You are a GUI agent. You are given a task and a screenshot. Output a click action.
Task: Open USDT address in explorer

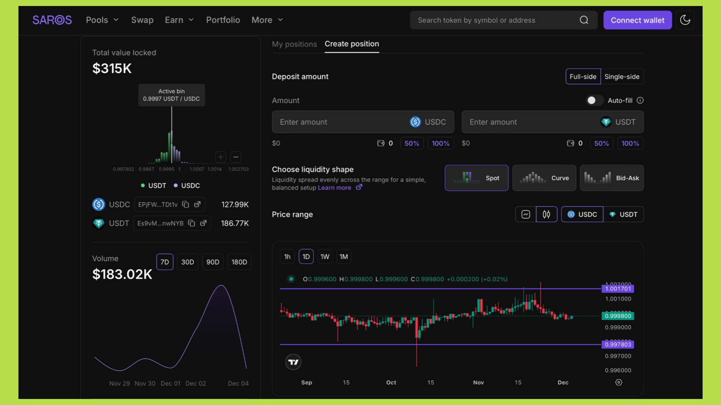tap(203, 223)
